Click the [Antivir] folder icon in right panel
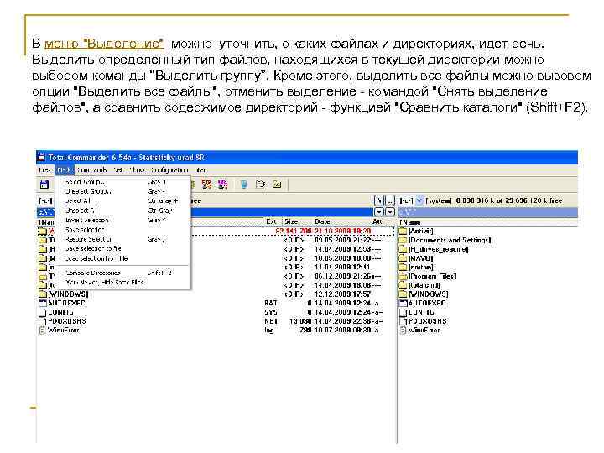 [x=403, y=231]
